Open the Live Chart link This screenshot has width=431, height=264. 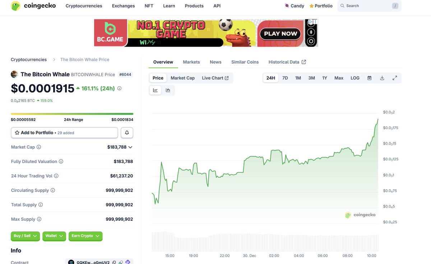[215, 78]
